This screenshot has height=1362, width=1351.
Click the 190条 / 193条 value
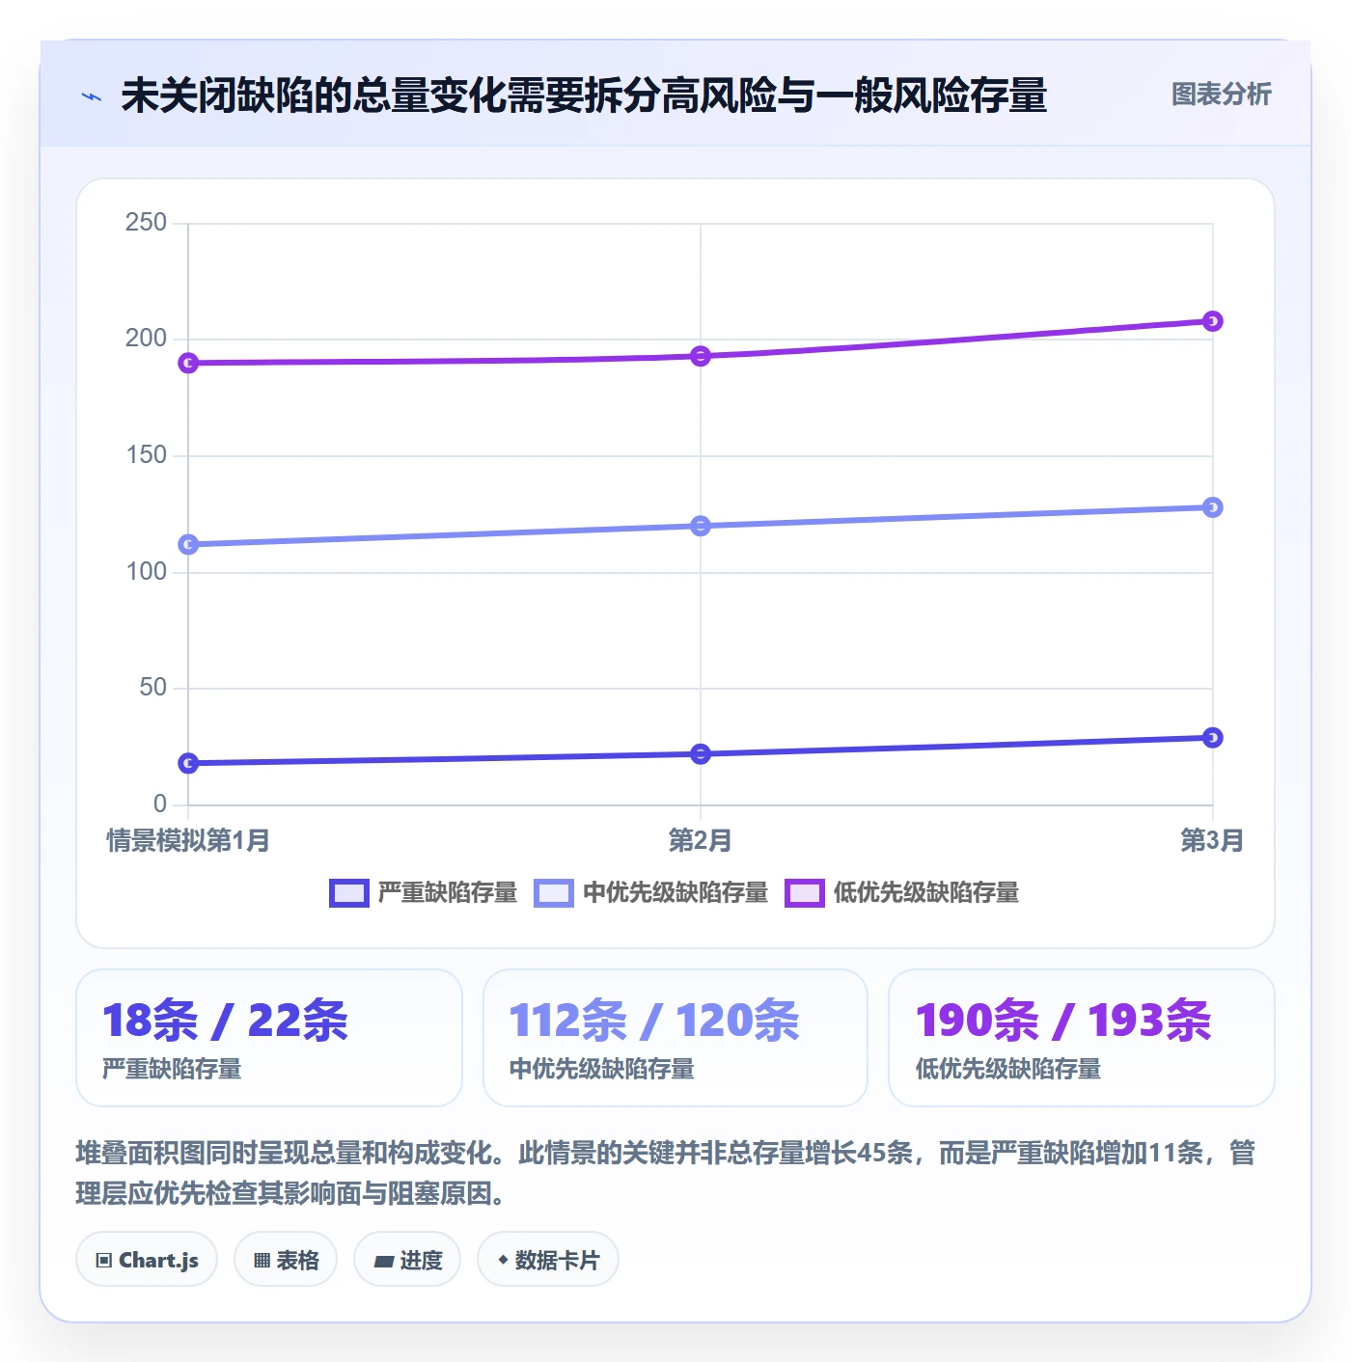(x=1063, y=1021)
